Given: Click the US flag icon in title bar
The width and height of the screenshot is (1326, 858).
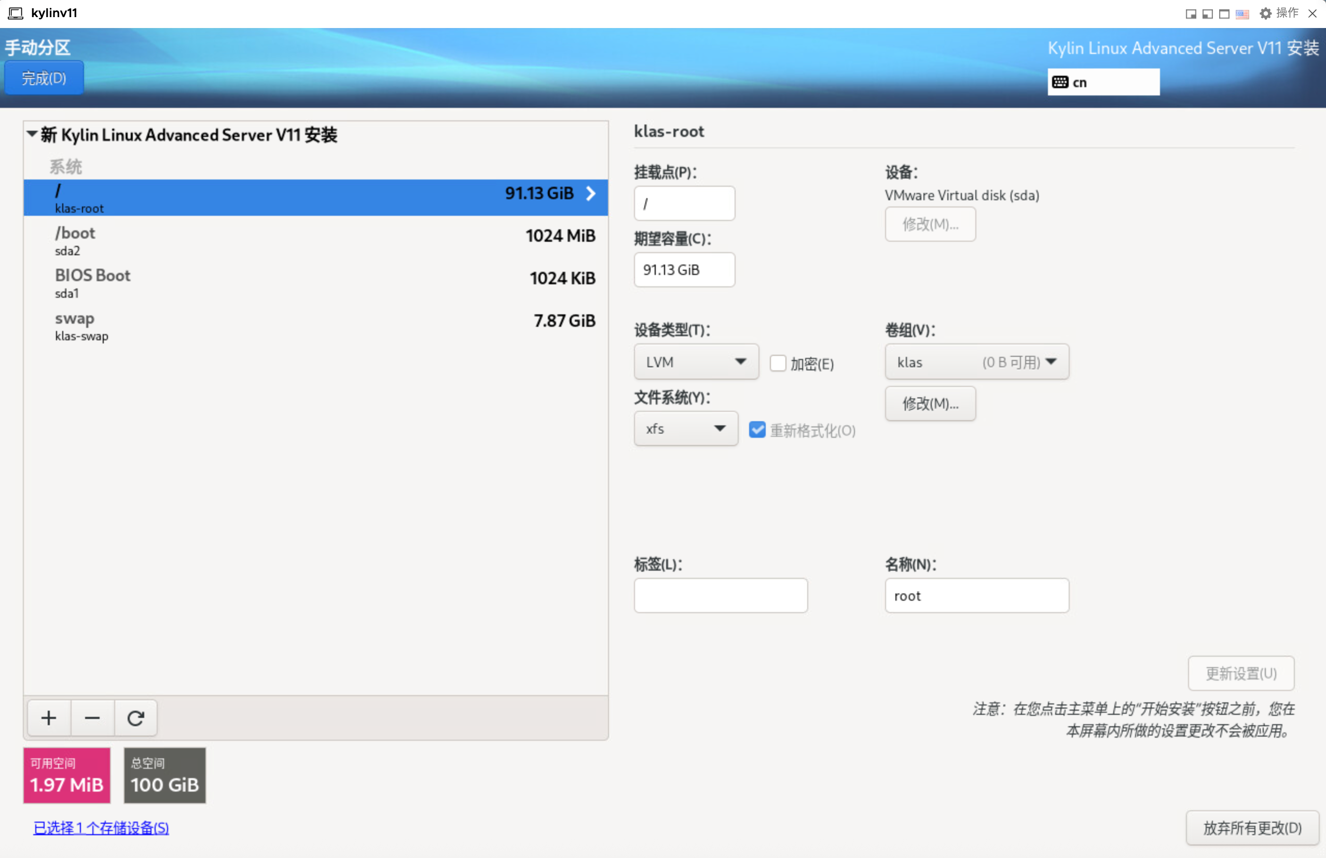Looking at the screenshot, I should tap(1242, 14).
